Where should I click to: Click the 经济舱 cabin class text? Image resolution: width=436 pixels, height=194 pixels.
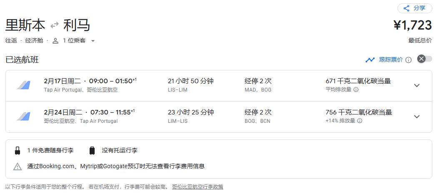coord(34,40)
